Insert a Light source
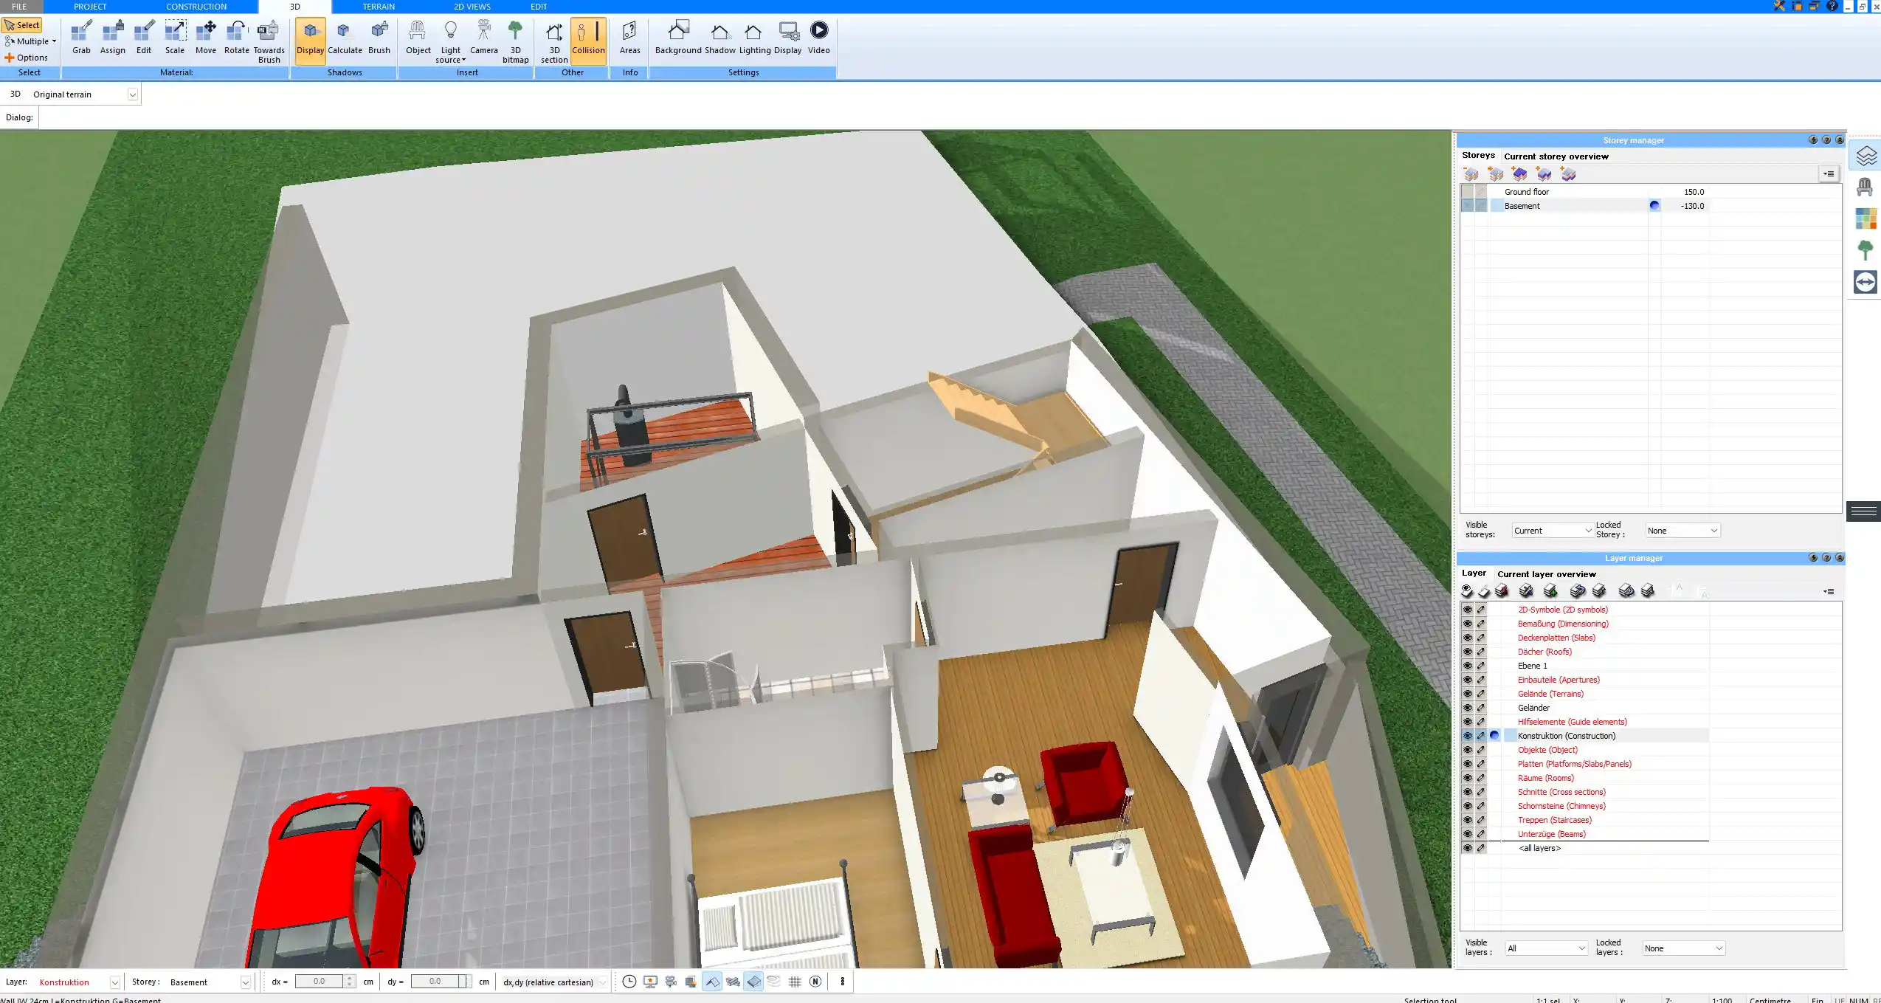The image size is (1881, 1003). click(x=450, y=41)
